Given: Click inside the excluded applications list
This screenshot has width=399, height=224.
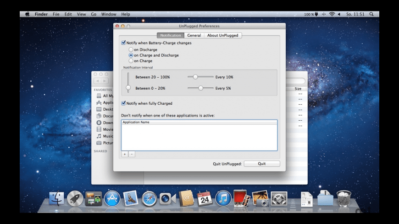Looking at the screenshot, I should pyautogui.click(x=199, y=137).
